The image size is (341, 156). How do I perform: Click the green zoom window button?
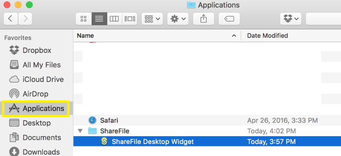coord(29,5)
